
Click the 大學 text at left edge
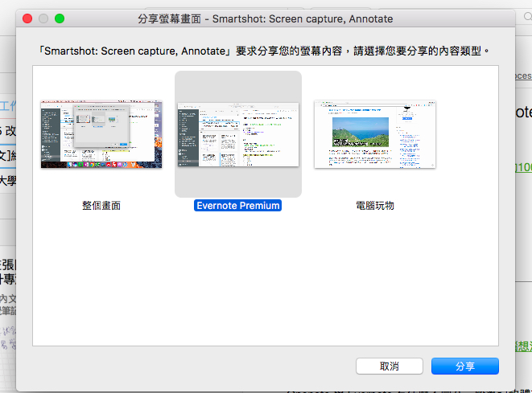pos(8,180)
